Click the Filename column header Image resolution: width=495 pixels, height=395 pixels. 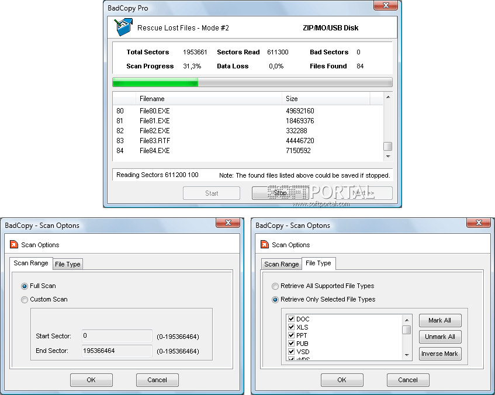tap(209, 99)
